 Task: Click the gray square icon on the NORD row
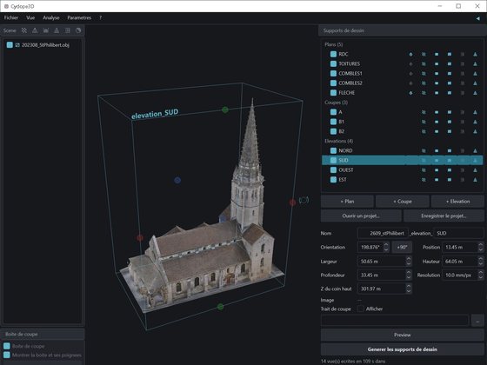point(462,150)
